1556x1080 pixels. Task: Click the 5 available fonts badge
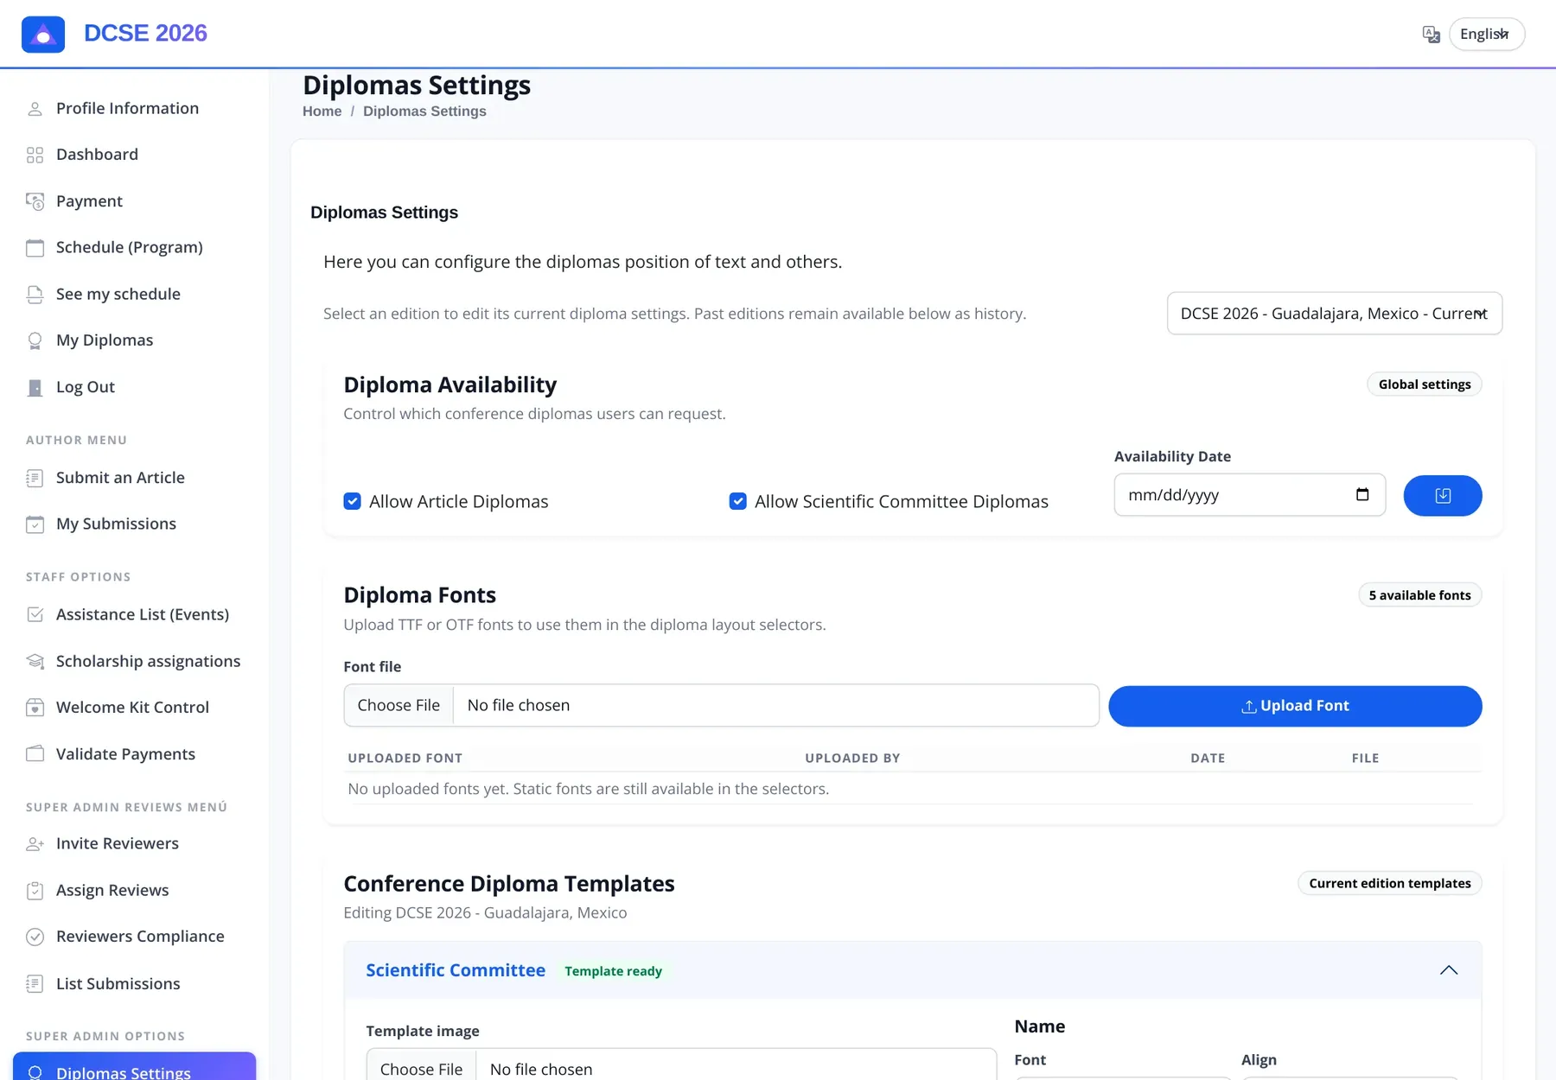[x=1419, y=595]
